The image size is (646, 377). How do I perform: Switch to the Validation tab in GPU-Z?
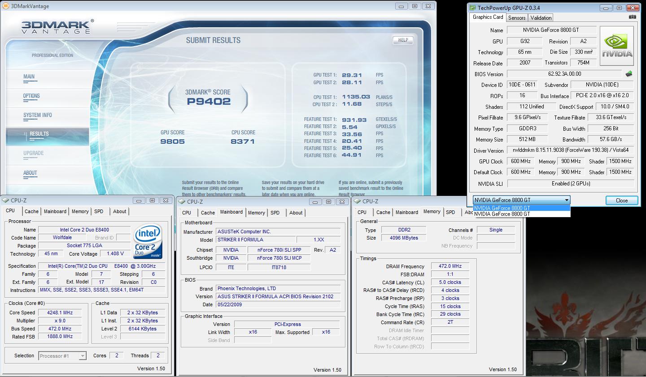click(541, 18)
